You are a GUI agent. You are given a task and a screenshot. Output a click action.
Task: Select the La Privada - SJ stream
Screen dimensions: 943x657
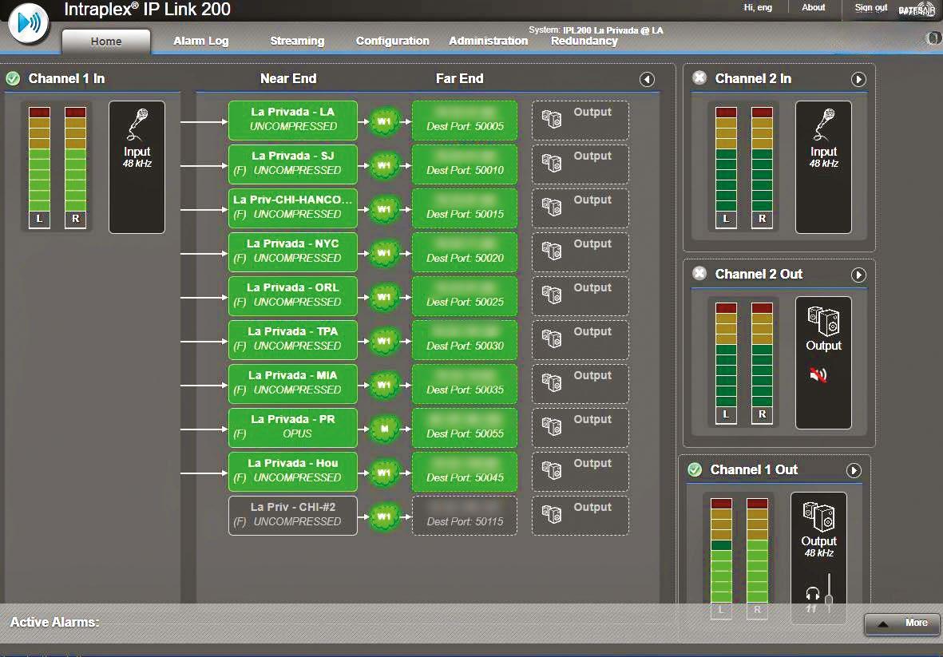(x=293, y=164)
